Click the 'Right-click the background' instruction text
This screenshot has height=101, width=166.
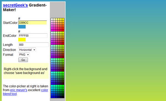[25, 71]
